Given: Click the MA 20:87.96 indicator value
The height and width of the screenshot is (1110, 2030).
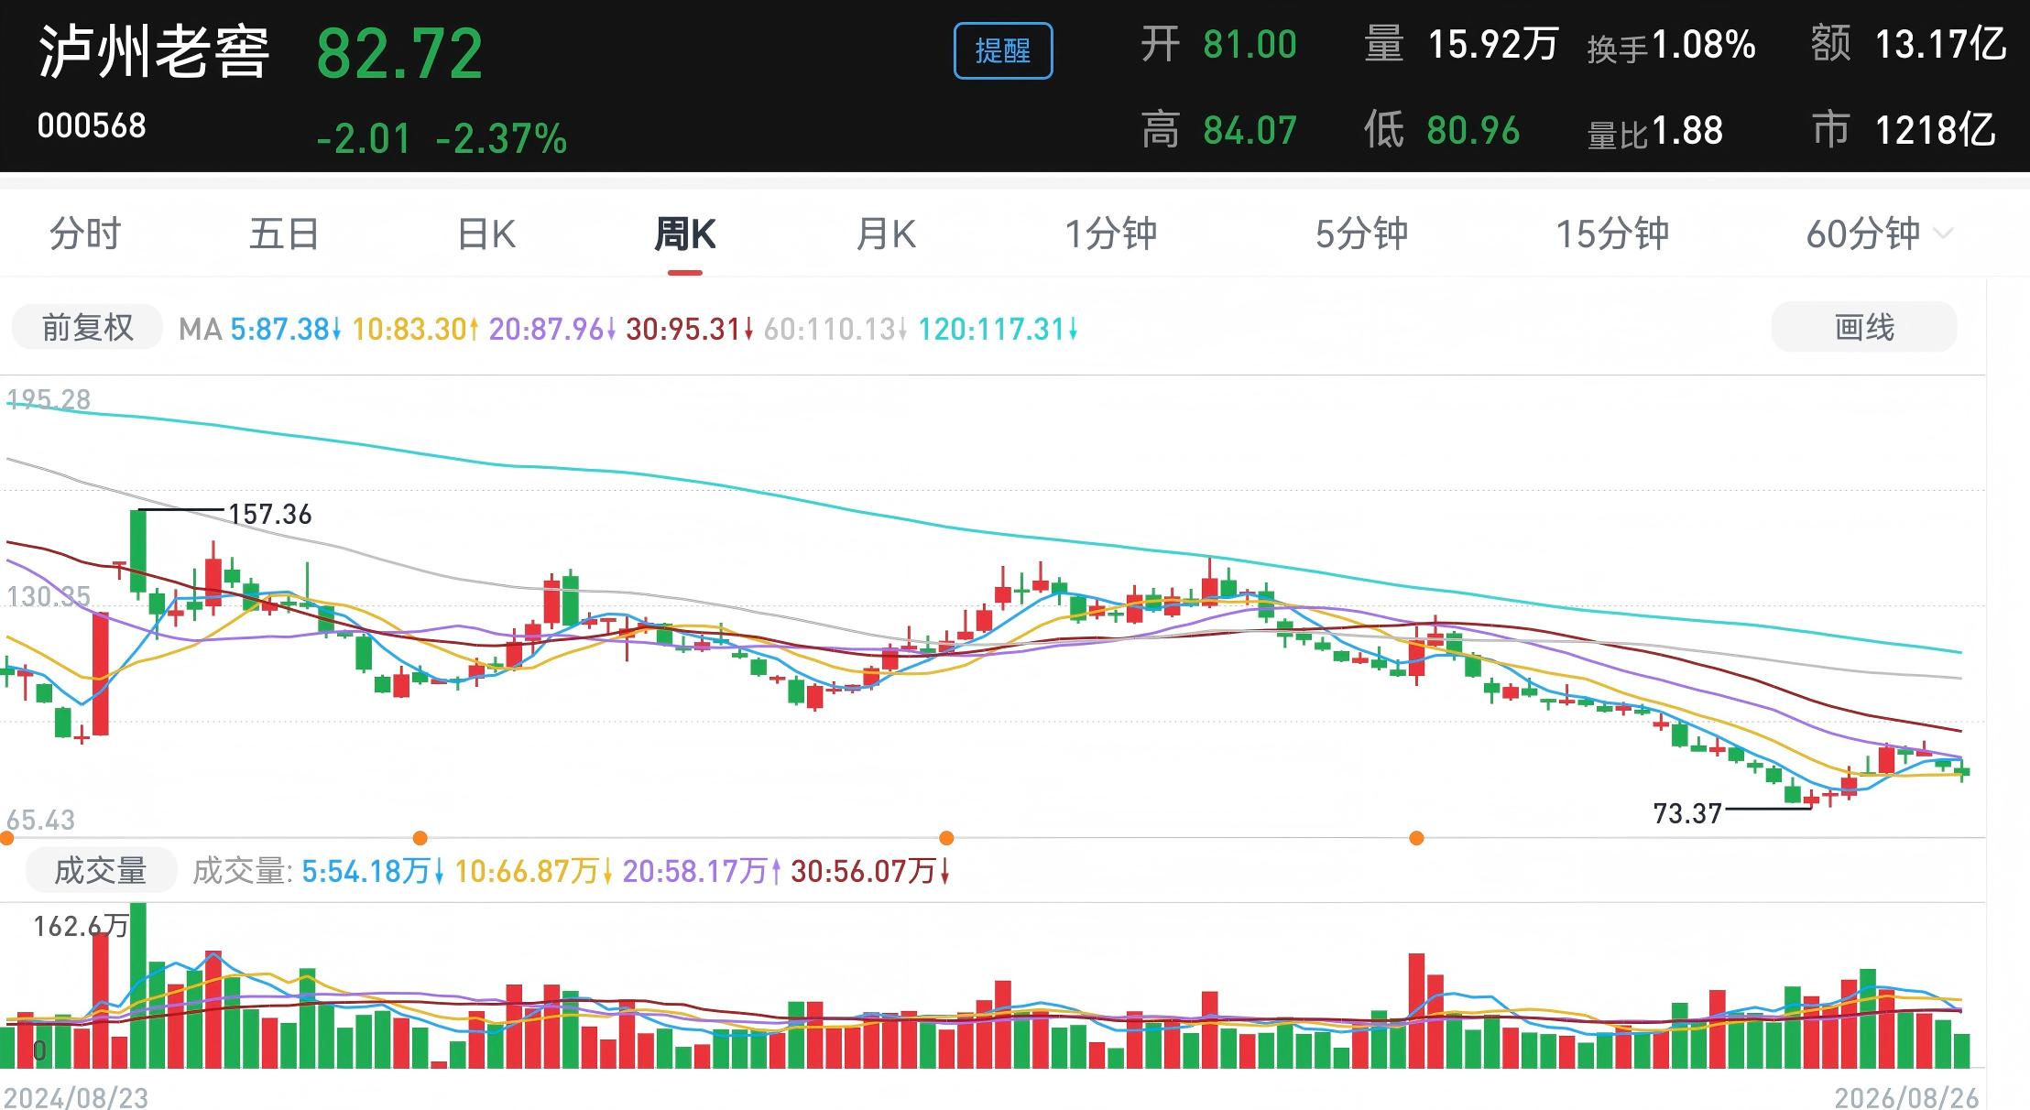Looking at the screenshot, I should tap(552, 329).
